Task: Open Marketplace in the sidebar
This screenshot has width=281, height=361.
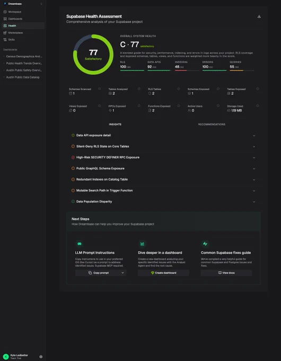Action: pos(23,33)
